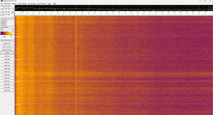
Task: Click the gray status indicator circle after Help
Action: pos(54,4)
